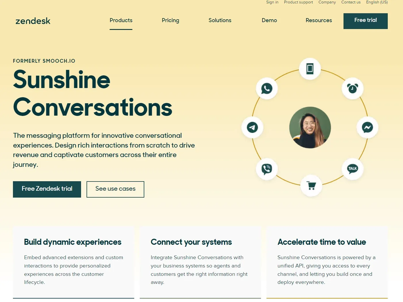
Task: Click the Build dynamic experiences heading
Action: [73, 242]
